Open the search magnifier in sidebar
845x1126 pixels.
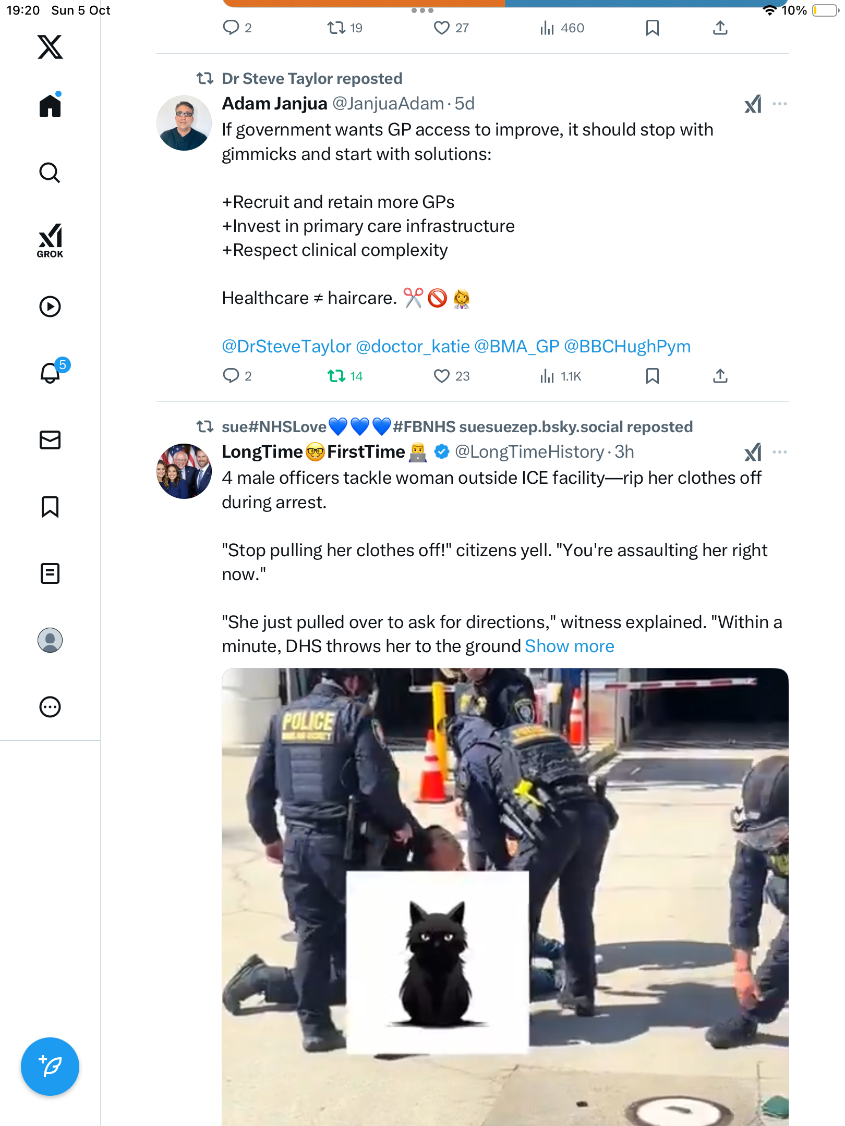tap(50, 173)
